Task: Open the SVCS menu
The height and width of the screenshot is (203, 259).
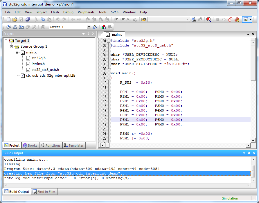Action: [x=115, y=12]
